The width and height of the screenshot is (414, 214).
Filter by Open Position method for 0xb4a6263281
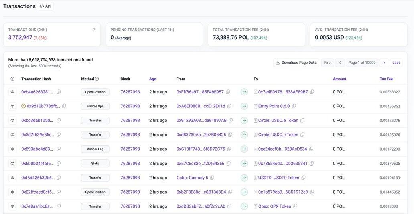pyautogui.click(x=95, y=92)
